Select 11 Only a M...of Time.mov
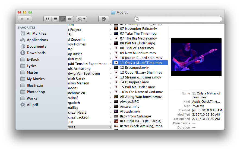Image resolution: width=240 pixels, height=151 pixels. 140,63
